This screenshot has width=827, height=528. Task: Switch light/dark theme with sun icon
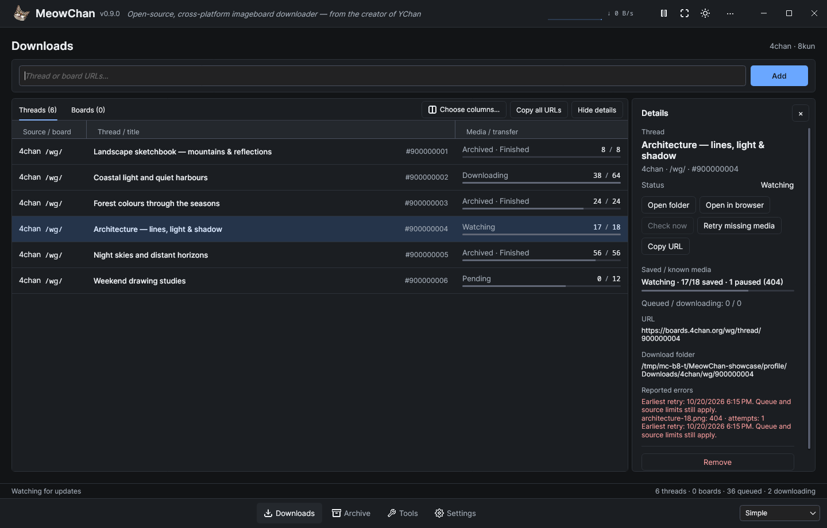(705, 13)
